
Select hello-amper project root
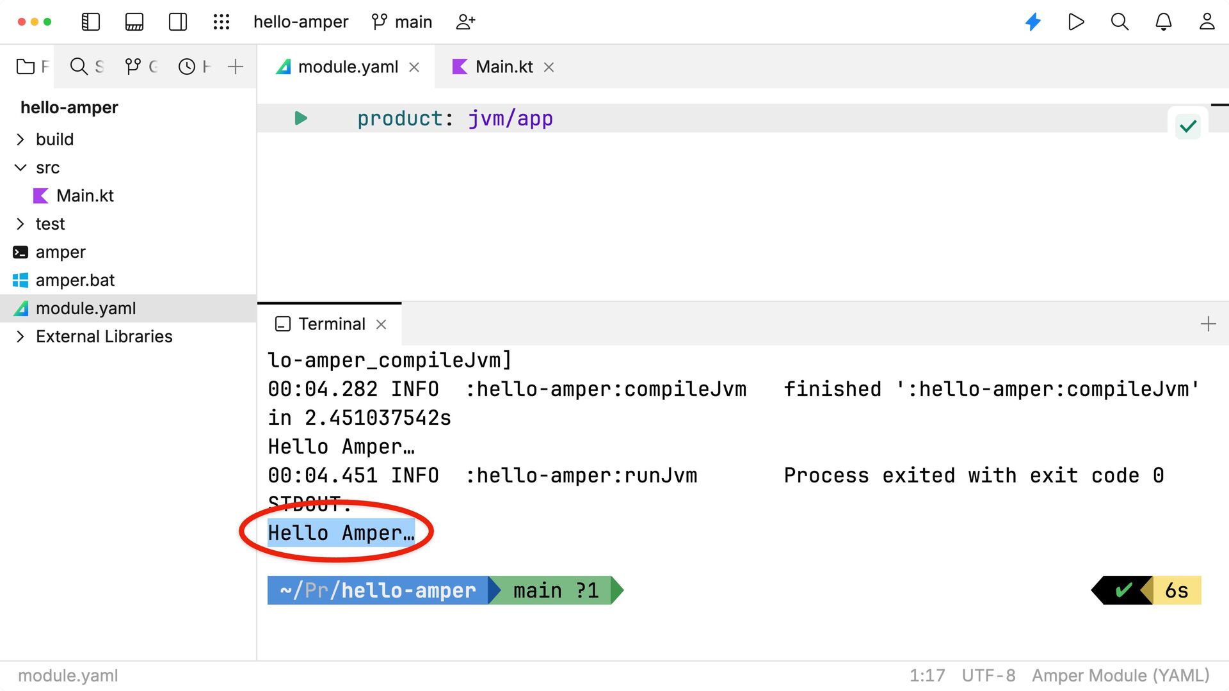pyautogui.click(x=69, y=107)
